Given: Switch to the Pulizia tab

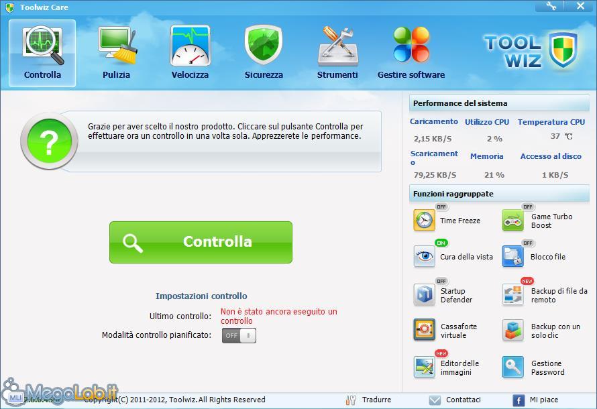Looking at the screenshot, I should point(116,53).
